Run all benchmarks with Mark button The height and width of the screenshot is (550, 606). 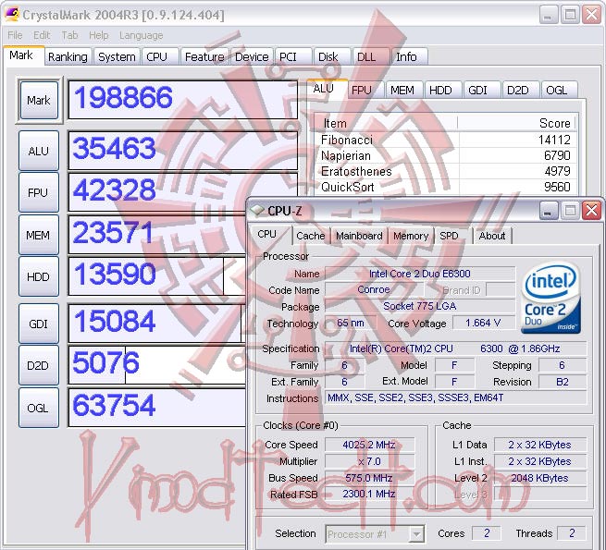coord(39,101)
